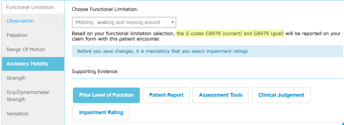This screenshot has height=125, width=344.
Task: Navigate to Grip/Dynamometer Strength
Action: tap(28, 96)
